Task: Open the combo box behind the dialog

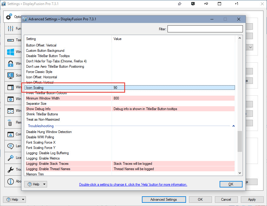Action: [x=250, y=47]
